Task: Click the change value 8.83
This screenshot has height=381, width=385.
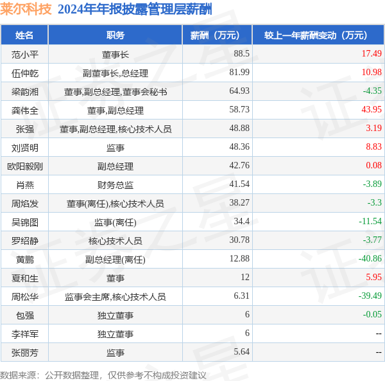Action: pos(373,146)
